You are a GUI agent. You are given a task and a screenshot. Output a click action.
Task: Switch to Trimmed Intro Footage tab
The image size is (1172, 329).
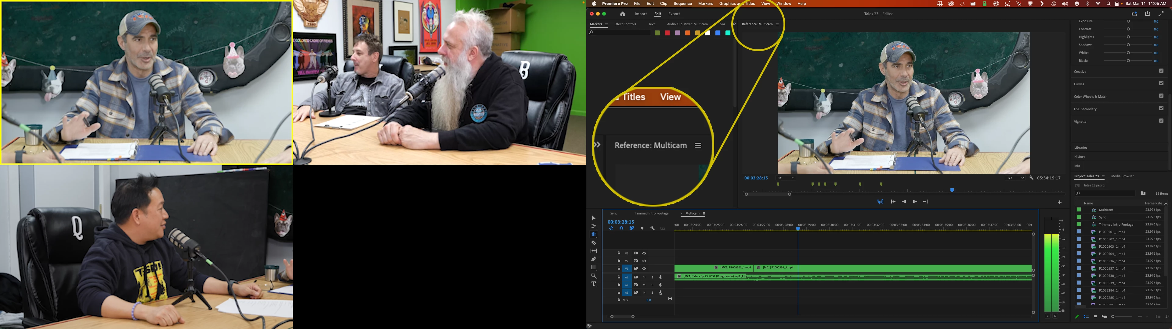[651, 214]
